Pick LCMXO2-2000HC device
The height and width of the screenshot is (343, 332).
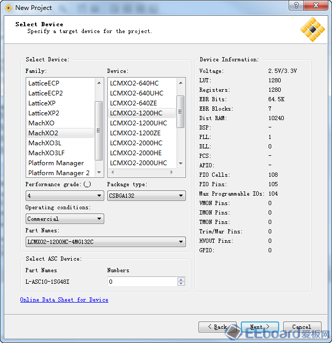[x=136, y=143]
